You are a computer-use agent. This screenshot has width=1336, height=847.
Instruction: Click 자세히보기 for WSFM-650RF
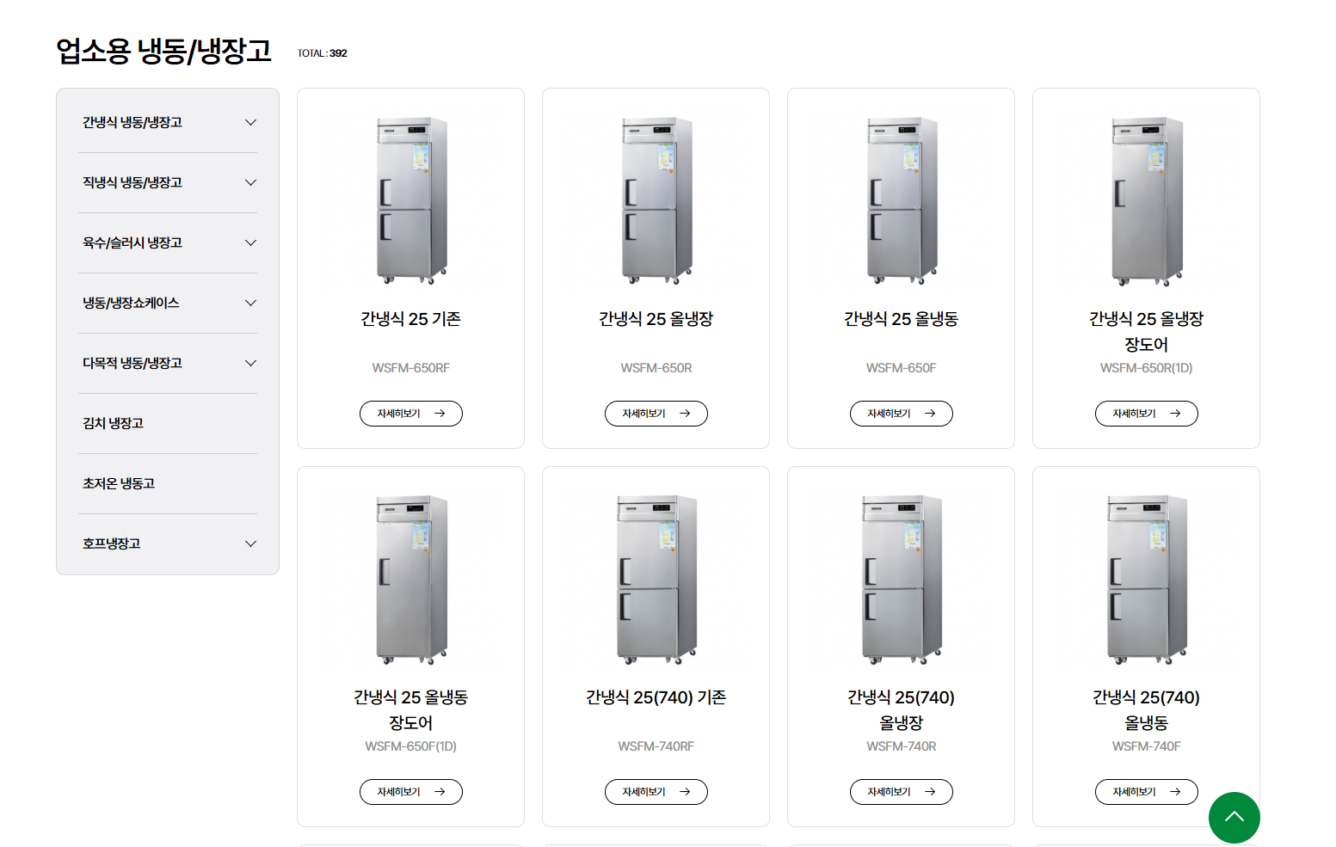[410, 414]
